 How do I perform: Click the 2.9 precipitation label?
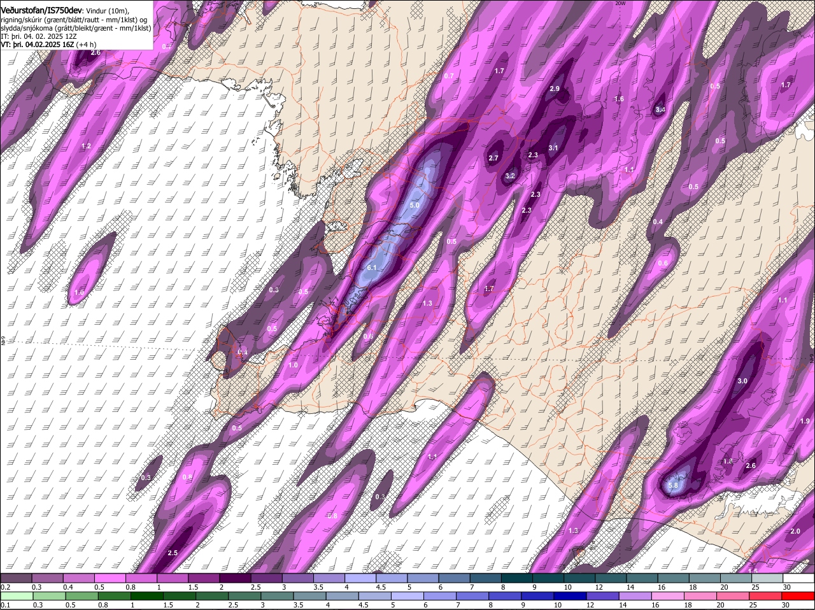555,89
